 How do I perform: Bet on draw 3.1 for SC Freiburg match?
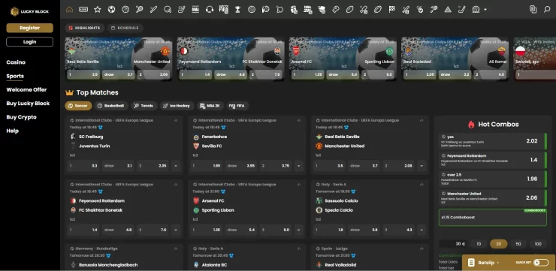(x=118, y=166)
